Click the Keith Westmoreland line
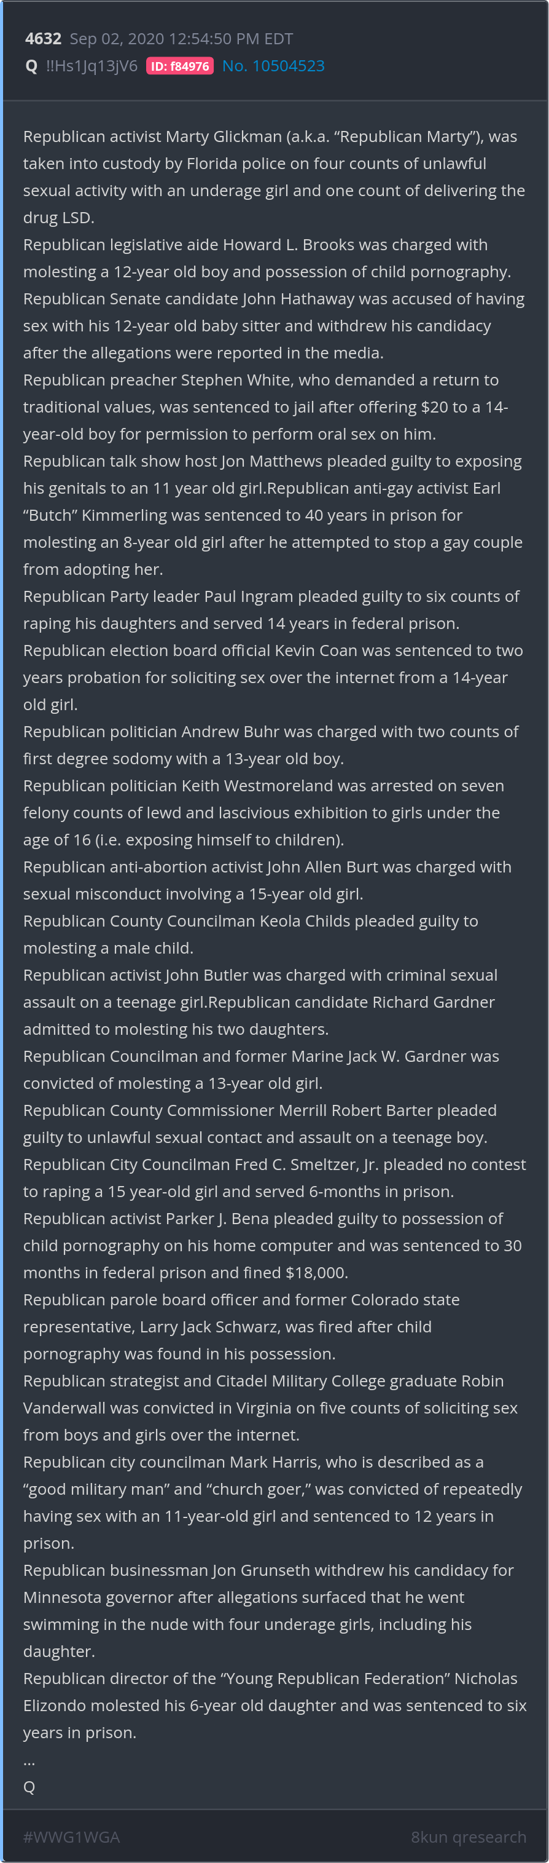Image resolution: width=549 pixels, height=1863 pixels. [x=263, y=786]
